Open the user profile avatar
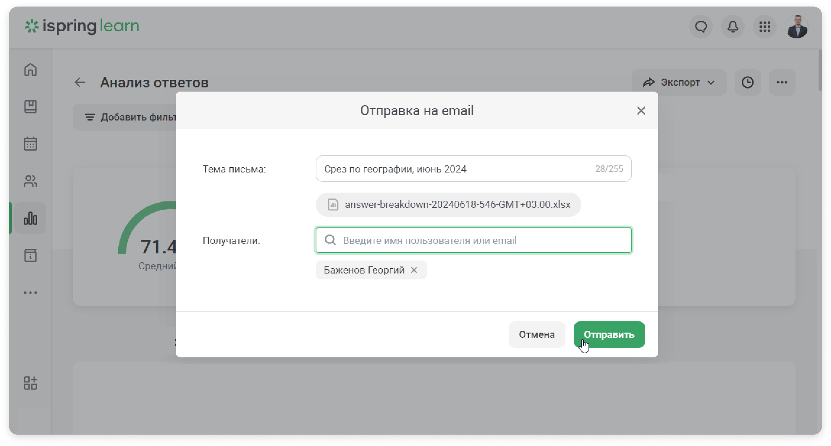 tap(797, 27)
